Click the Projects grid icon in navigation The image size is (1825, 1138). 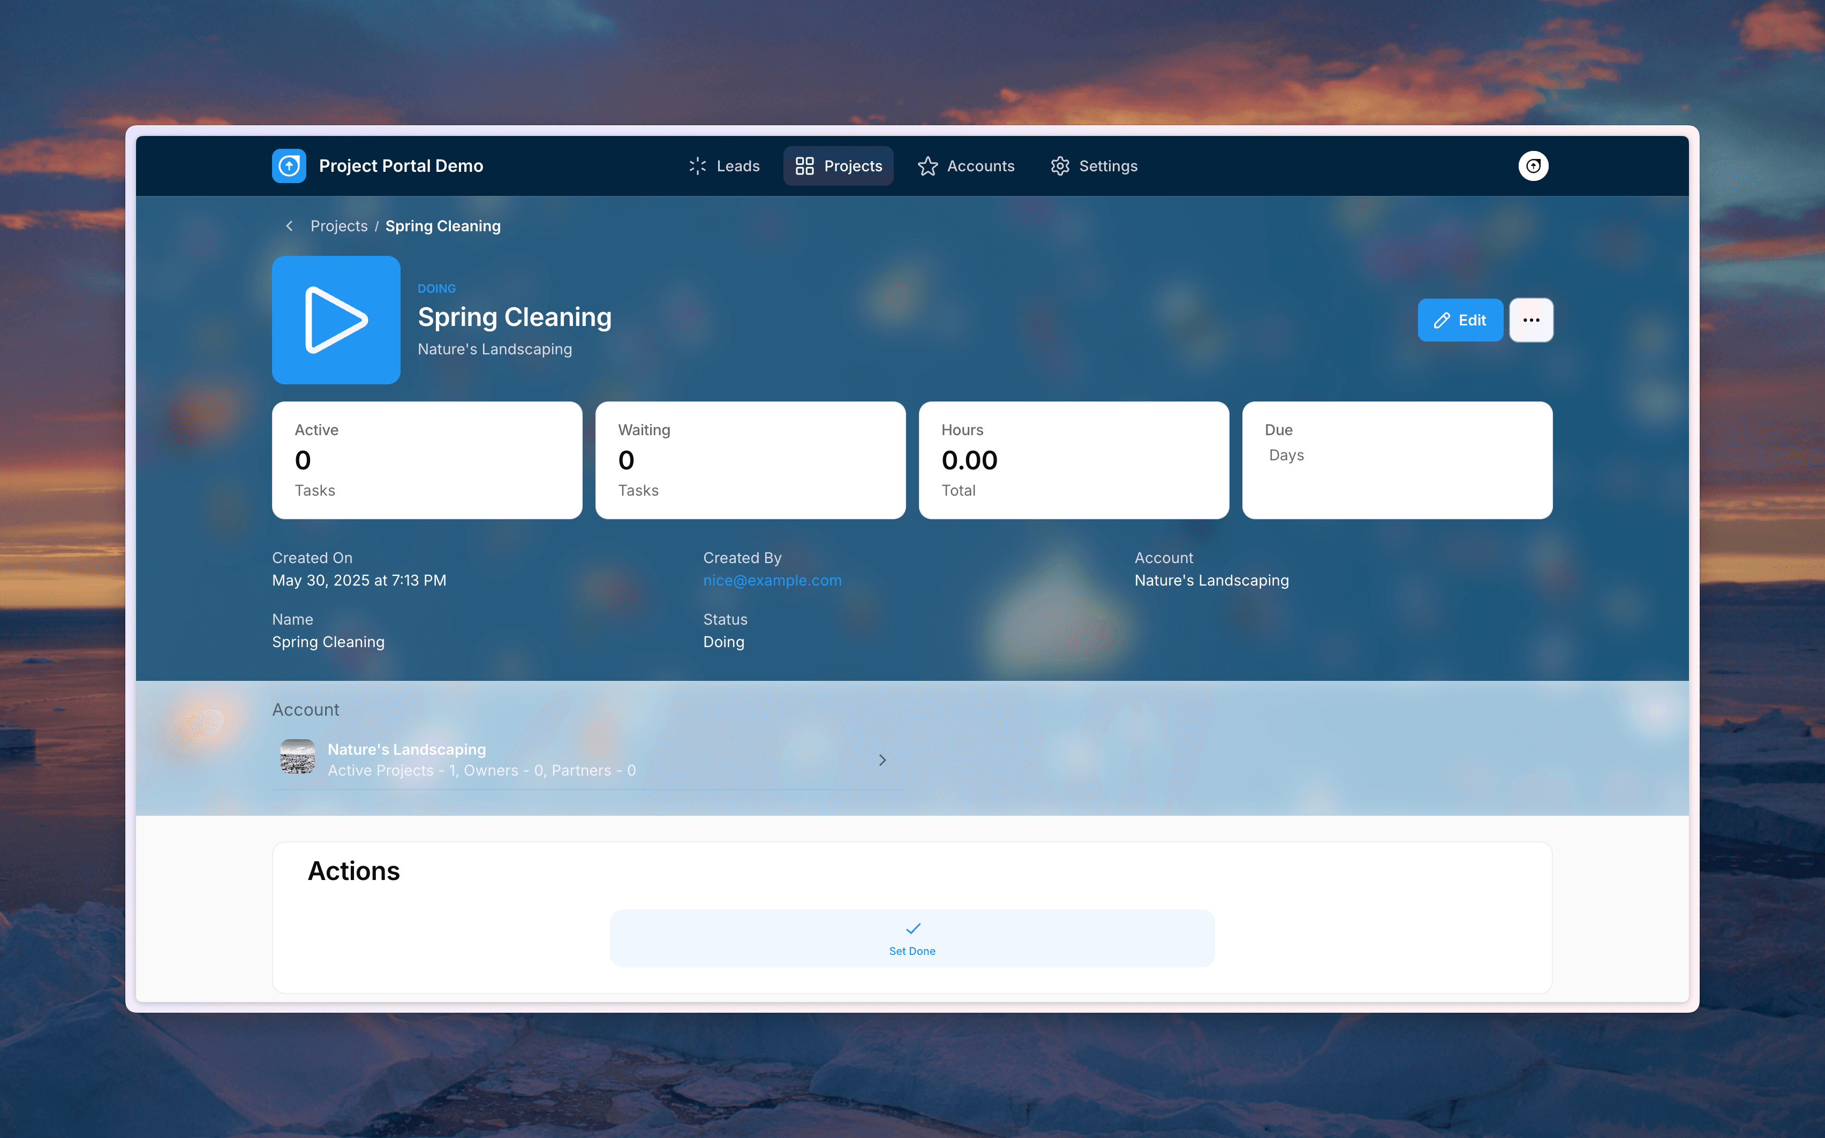click(x=805, y=165)
